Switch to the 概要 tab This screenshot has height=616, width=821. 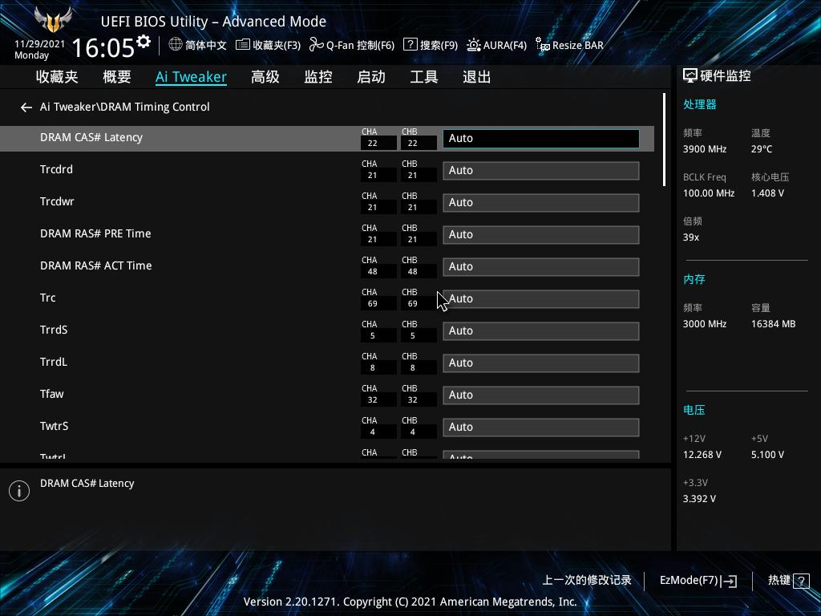pyautogui.click(x=117, y=77)
